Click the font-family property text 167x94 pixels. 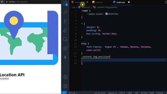(x=94, y=47)
